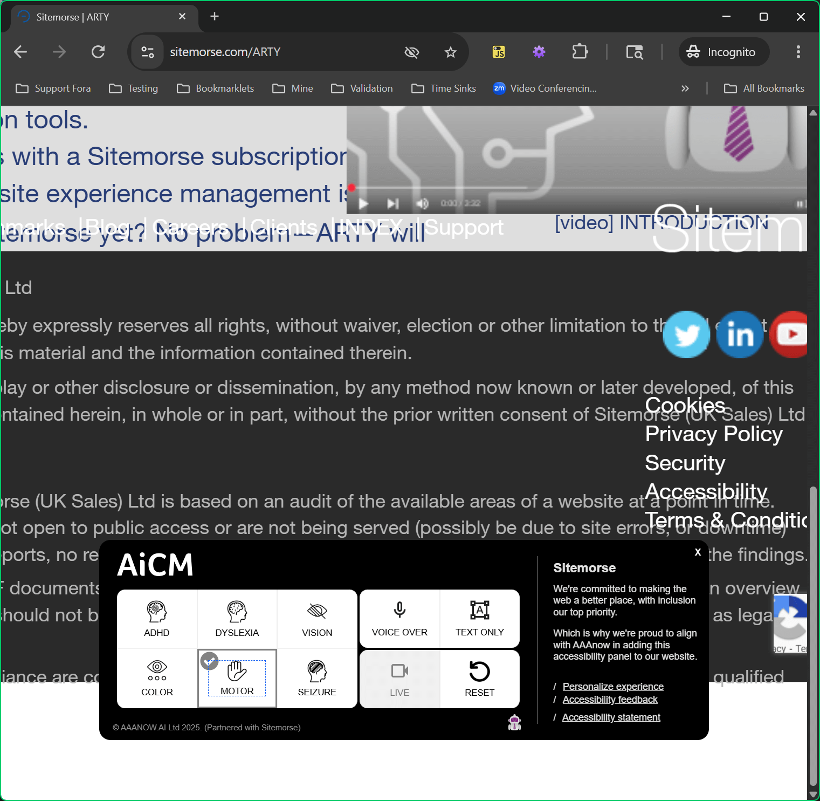Open the Accessibility footer link
The image size is (820, 801).
pyautogui.click(x=706, y=491)
